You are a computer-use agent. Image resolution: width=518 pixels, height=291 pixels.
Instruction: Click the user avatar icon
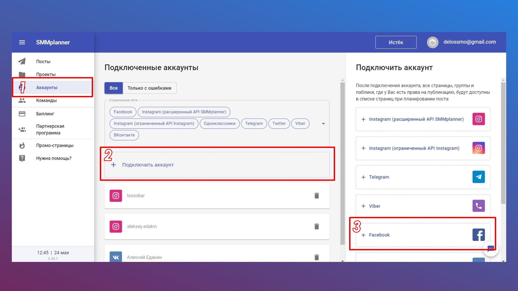point(432,42)
